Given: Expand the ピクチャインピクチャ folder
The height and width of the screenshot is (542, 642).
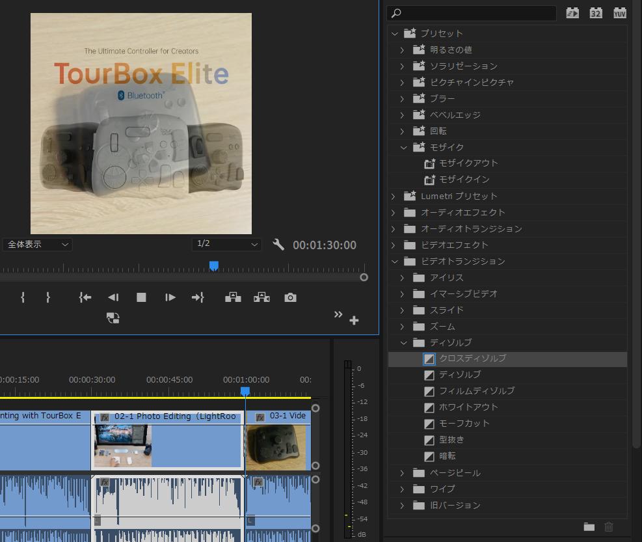Looking at the screenshot, I should [402, 83].
